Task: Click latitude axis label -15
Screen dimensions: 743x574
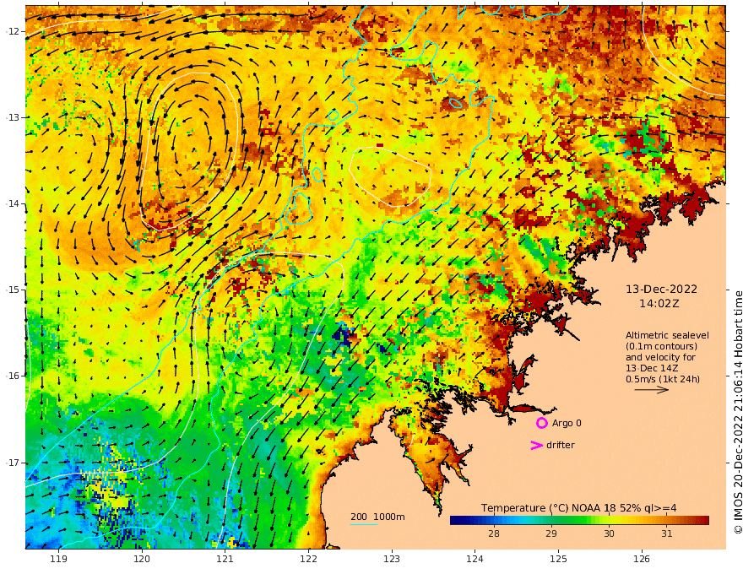Action: 13,290
